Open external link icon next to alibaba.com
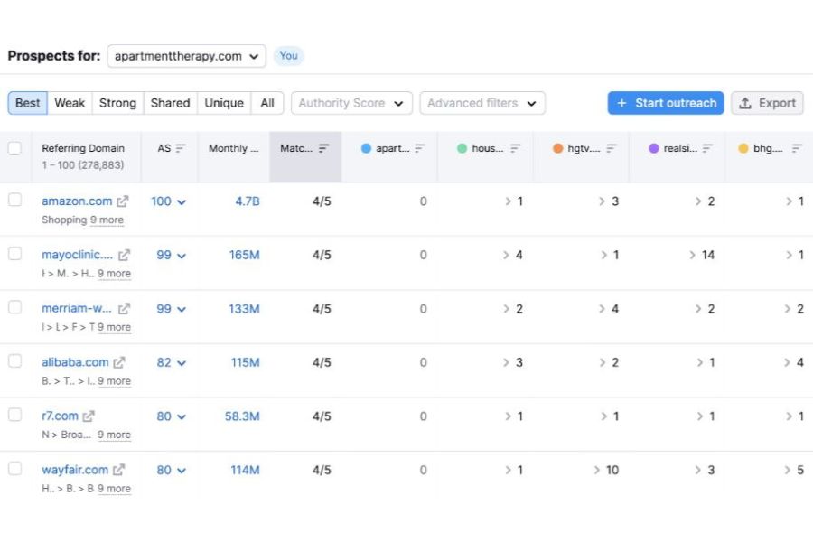The width and height of the screenshot is (813, 542). 119,362
